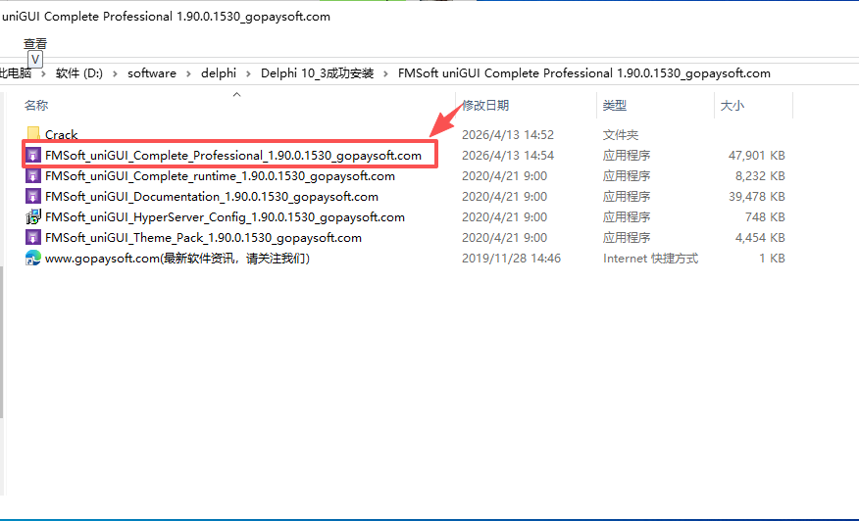Click the 文件夹 type cell

tap(620, 134)
